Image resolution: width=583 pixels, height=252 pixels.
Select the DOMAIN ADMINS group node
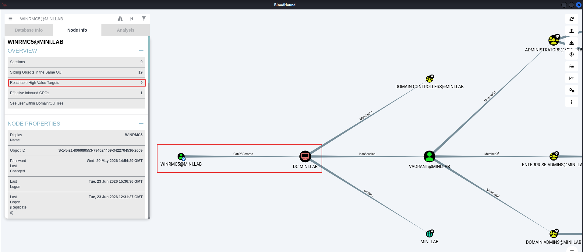554,234
